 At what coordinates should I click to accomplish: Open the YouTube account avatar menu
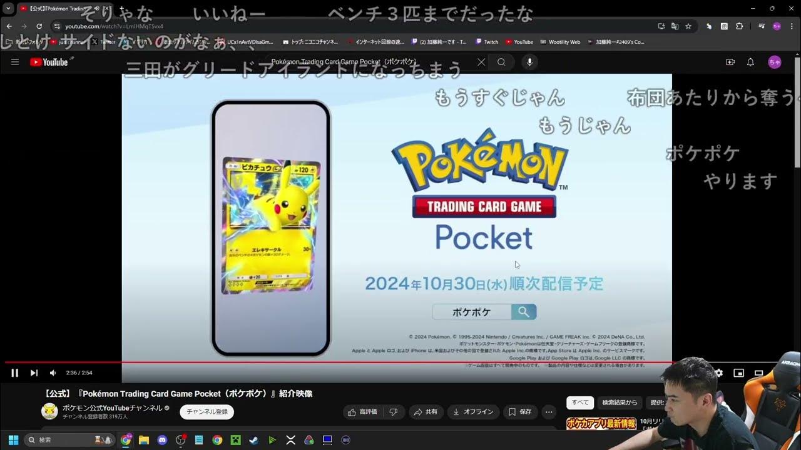[775, 62]
